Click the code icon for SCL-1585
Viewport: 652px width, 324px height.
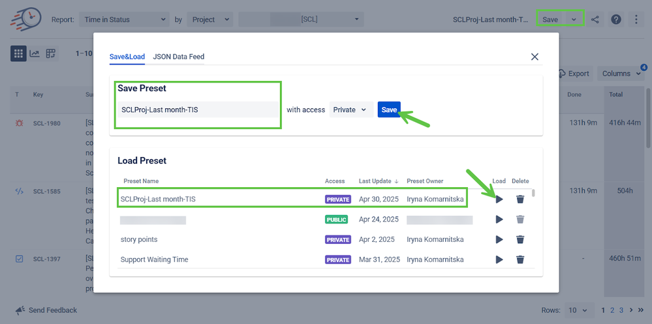click(x=19, y=192)
